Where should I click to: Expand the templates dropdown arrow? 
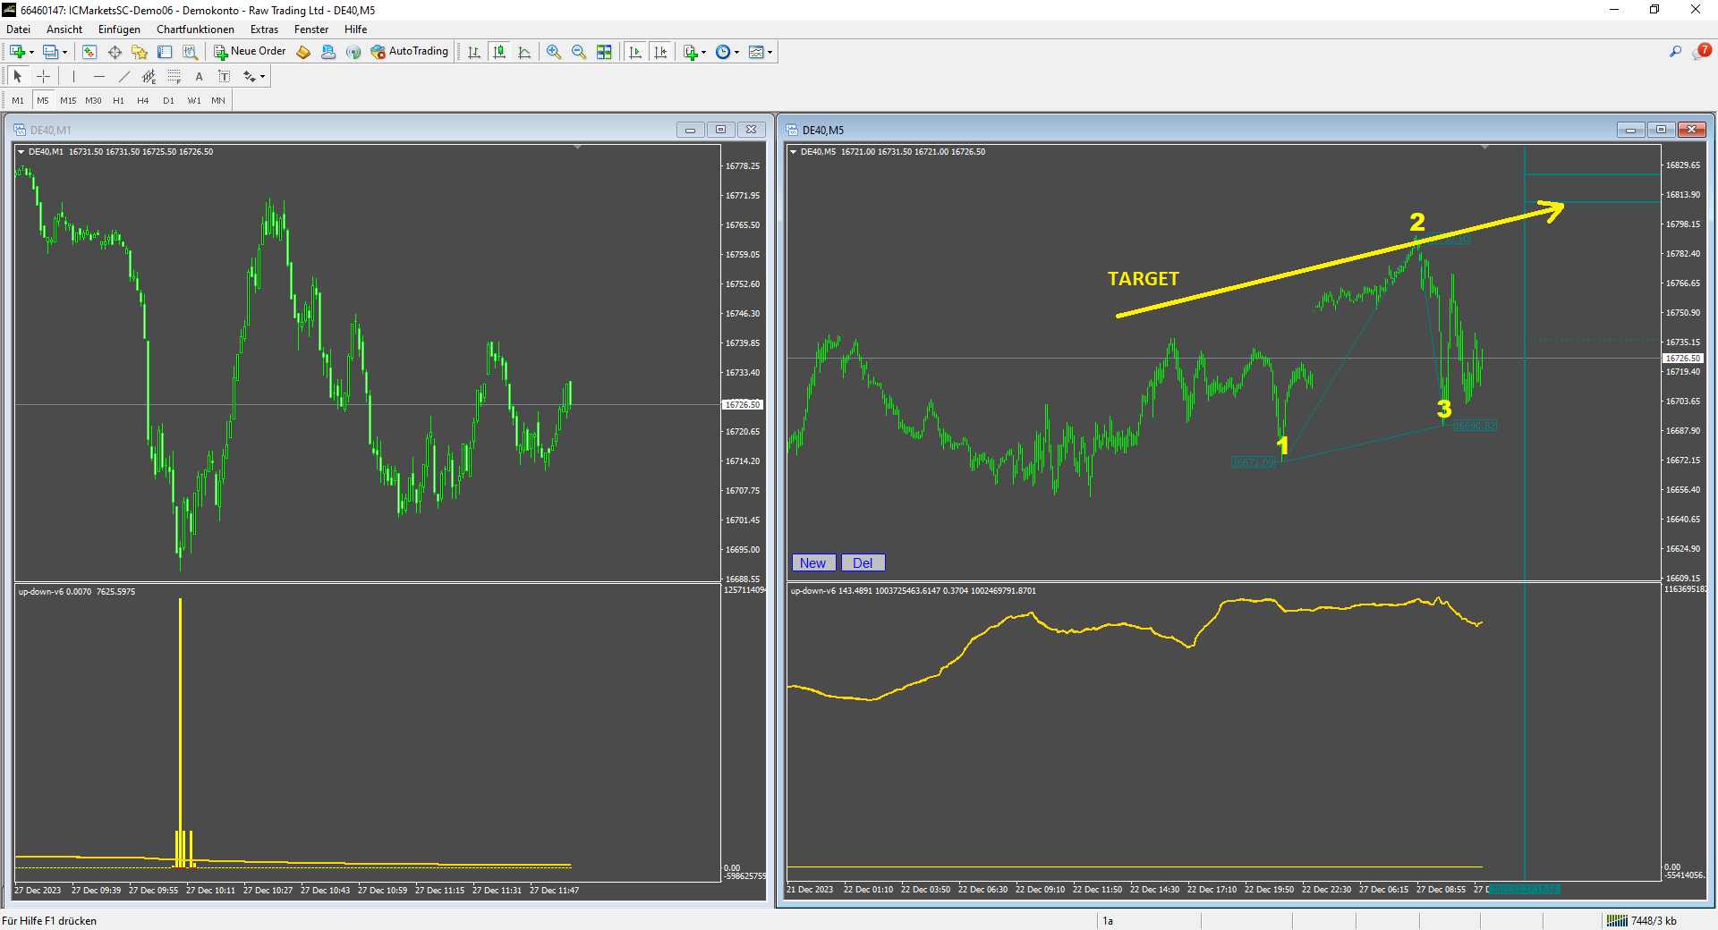(770, 52)
